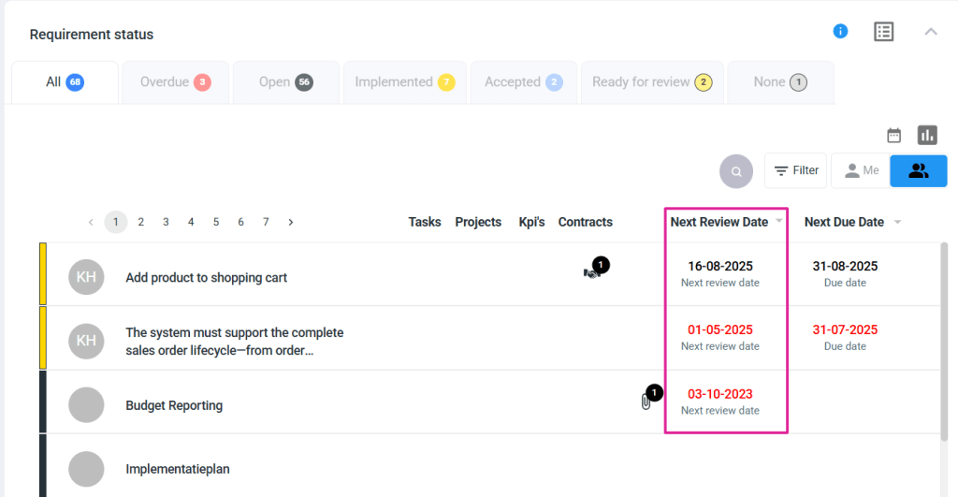The image size is (958, 497).
Task: Go to next page arrow
Action: (291, 223)
